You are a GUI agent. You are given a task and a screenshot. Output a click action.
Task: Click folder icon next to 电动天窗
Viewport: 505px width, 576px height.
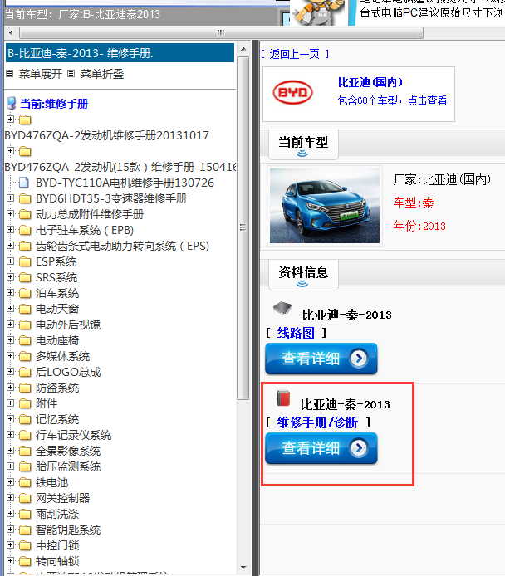click(25, 310)
